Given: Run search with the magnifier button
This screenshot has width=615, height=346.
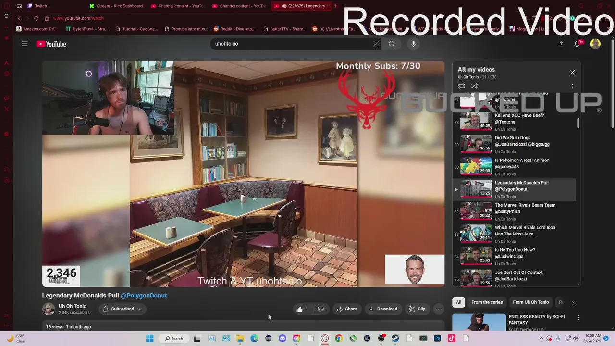Looking at the screenshot, I should [x=392, y=44].
